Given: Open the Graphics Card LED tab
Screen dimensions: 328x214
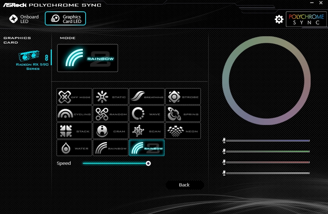Looking at the screenshot, I should 65,19.
